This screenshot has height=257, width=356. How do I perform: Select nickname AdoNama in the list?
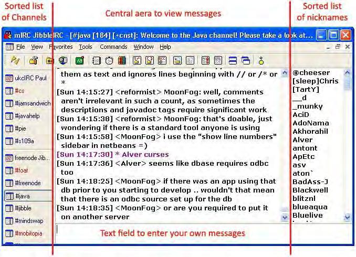(311, 123)
